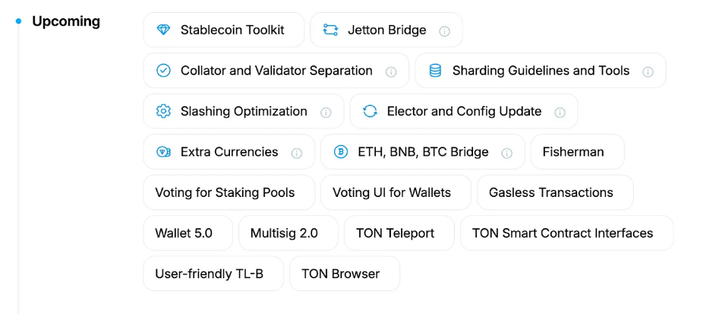716x317 pixels.
Task: Click the info icon on Slashing Optimization
Action: [326, 113]
